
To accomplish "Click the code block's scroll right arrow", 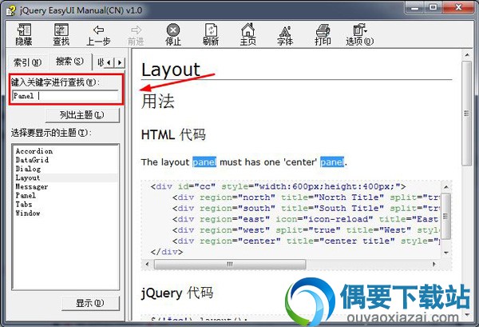I will [x=434, y=264].
